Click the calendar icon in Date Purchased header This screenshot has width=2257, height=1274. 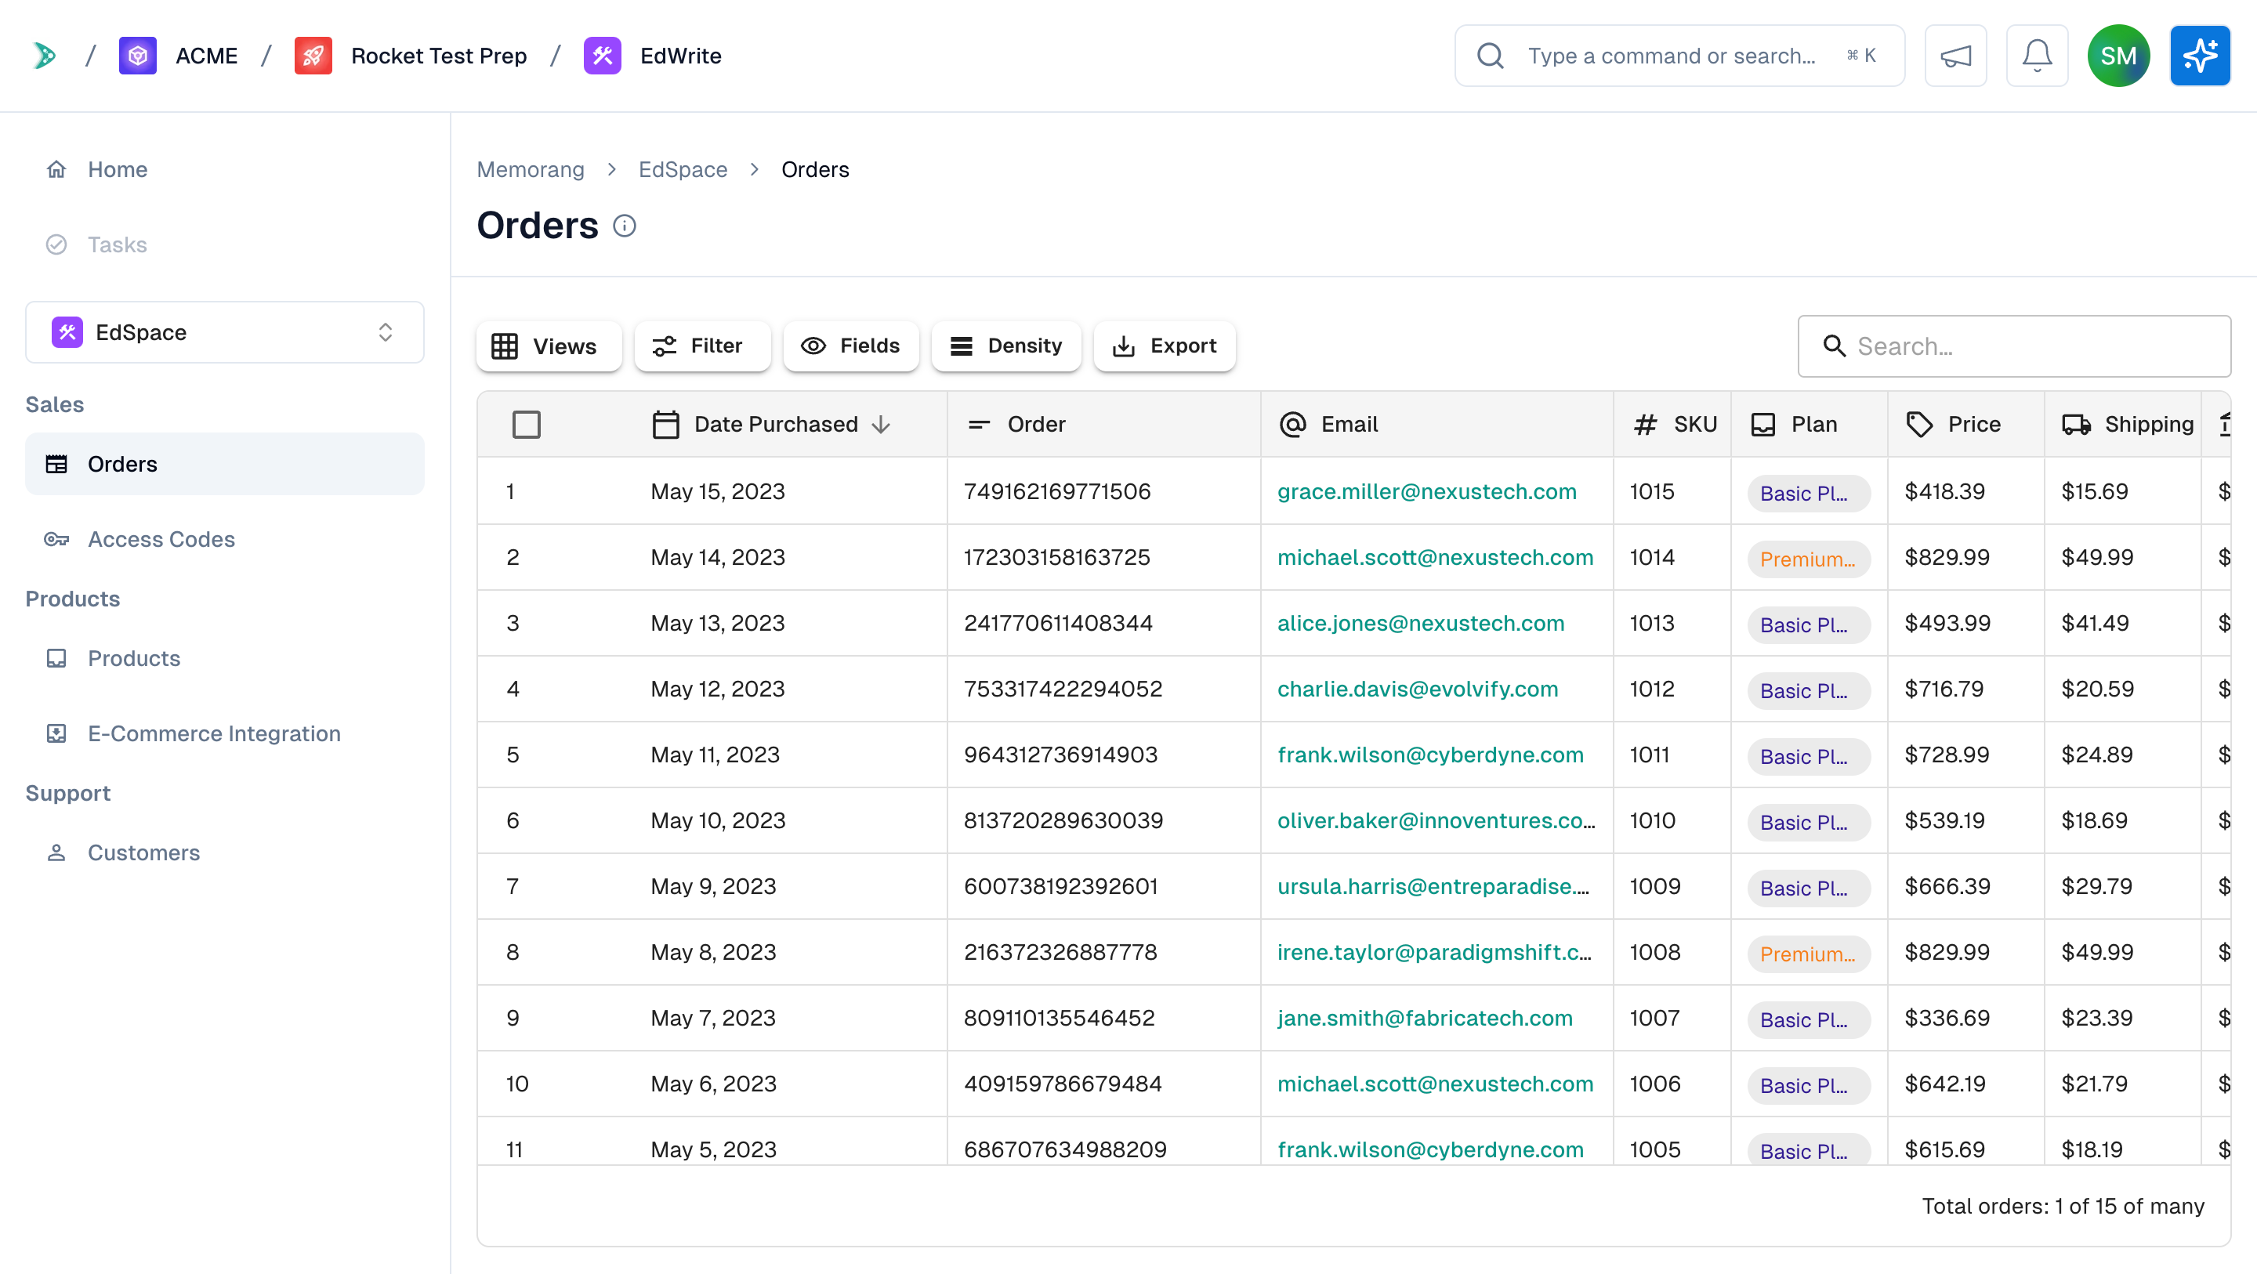tap(666, 424)
